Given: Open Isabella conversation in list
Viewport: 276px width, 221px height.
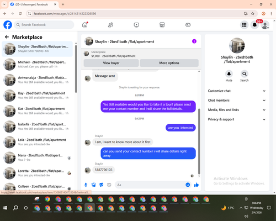Looking at the screenshot, I should point(37,127).
